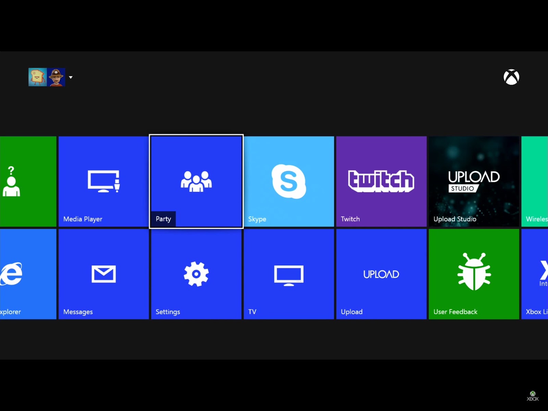The height and width of the screenshot is (411, 548).
Task: Open Messages envelope icon
Action: (x=104, y=274)
